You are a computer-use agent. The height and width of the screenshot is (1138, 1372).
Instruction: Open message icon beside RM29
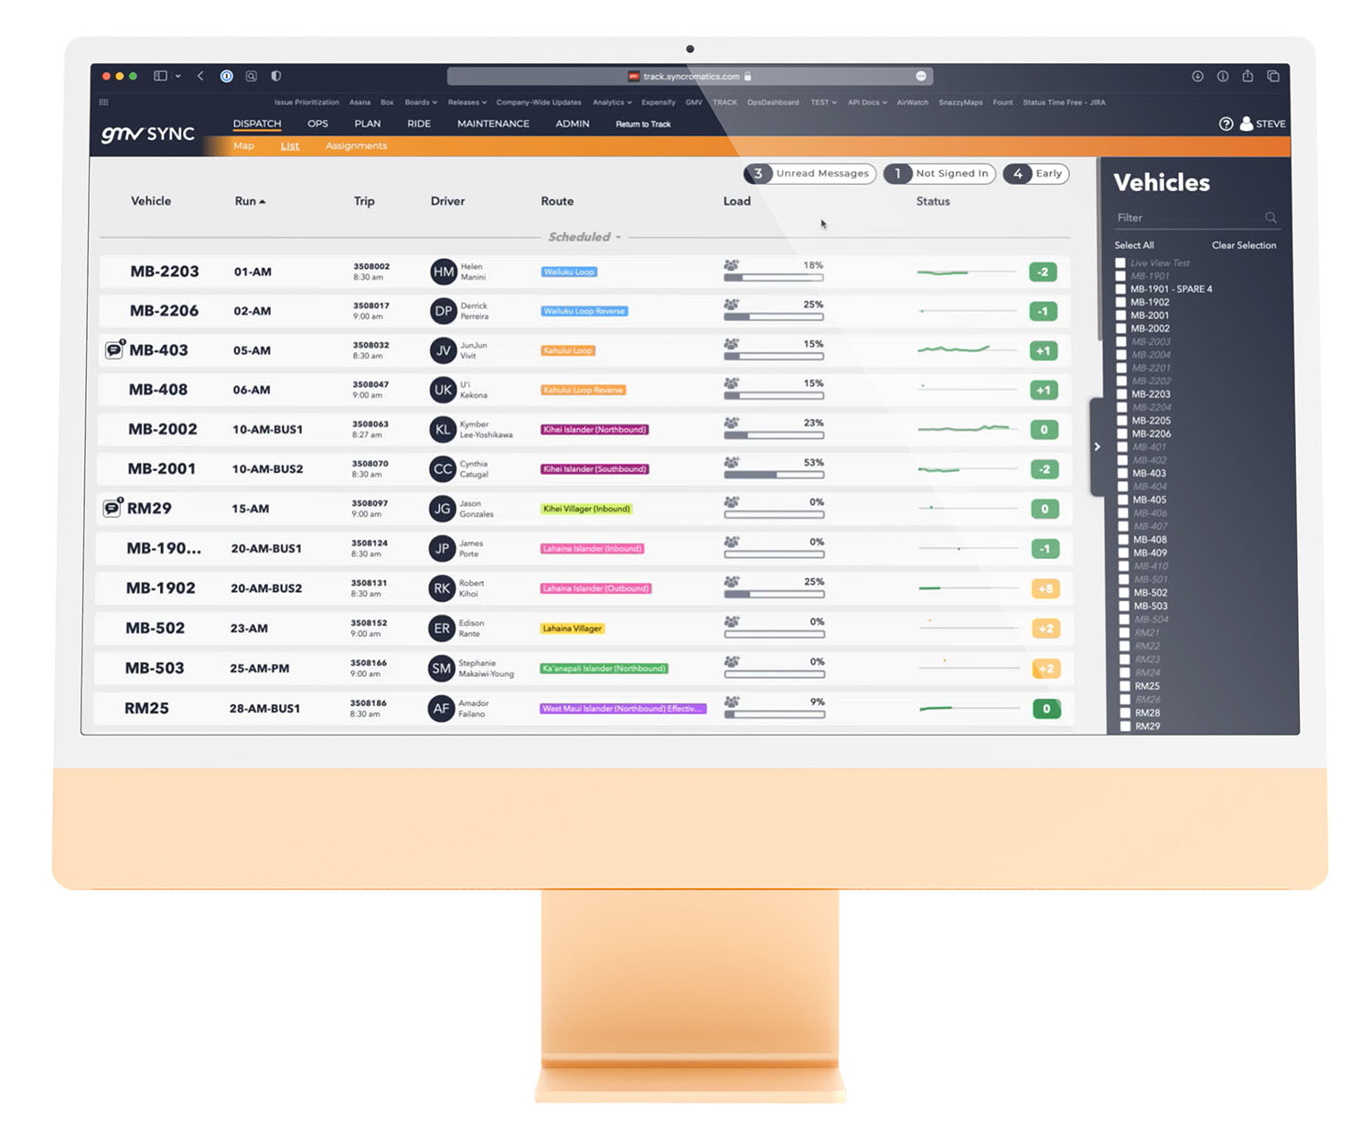point(113,508)
